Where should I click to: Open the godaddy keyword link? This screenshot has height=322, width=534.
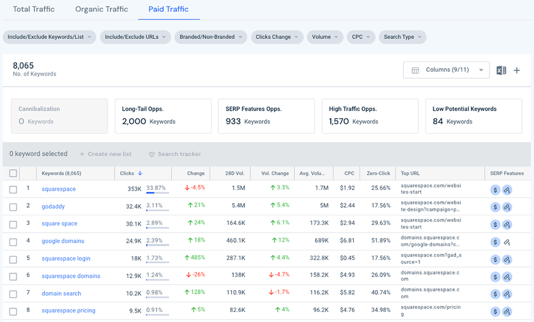pos(53,207)
